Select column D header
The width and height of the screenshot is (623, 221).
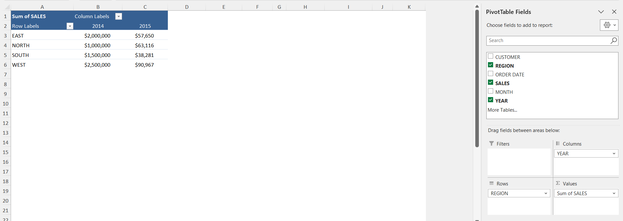pos(187,7)
